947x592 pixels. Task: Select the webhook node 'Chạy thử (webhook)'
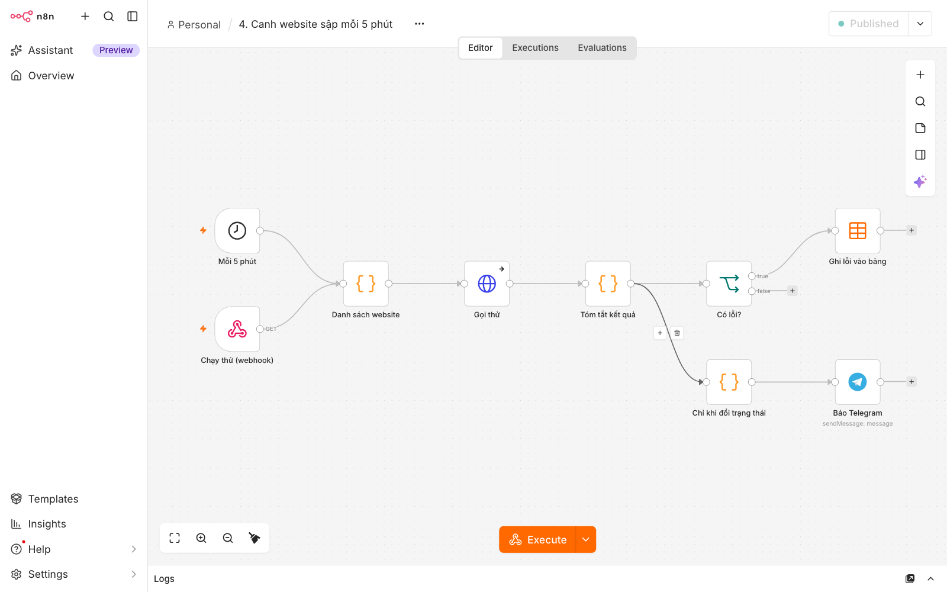[x=237, y=329]
